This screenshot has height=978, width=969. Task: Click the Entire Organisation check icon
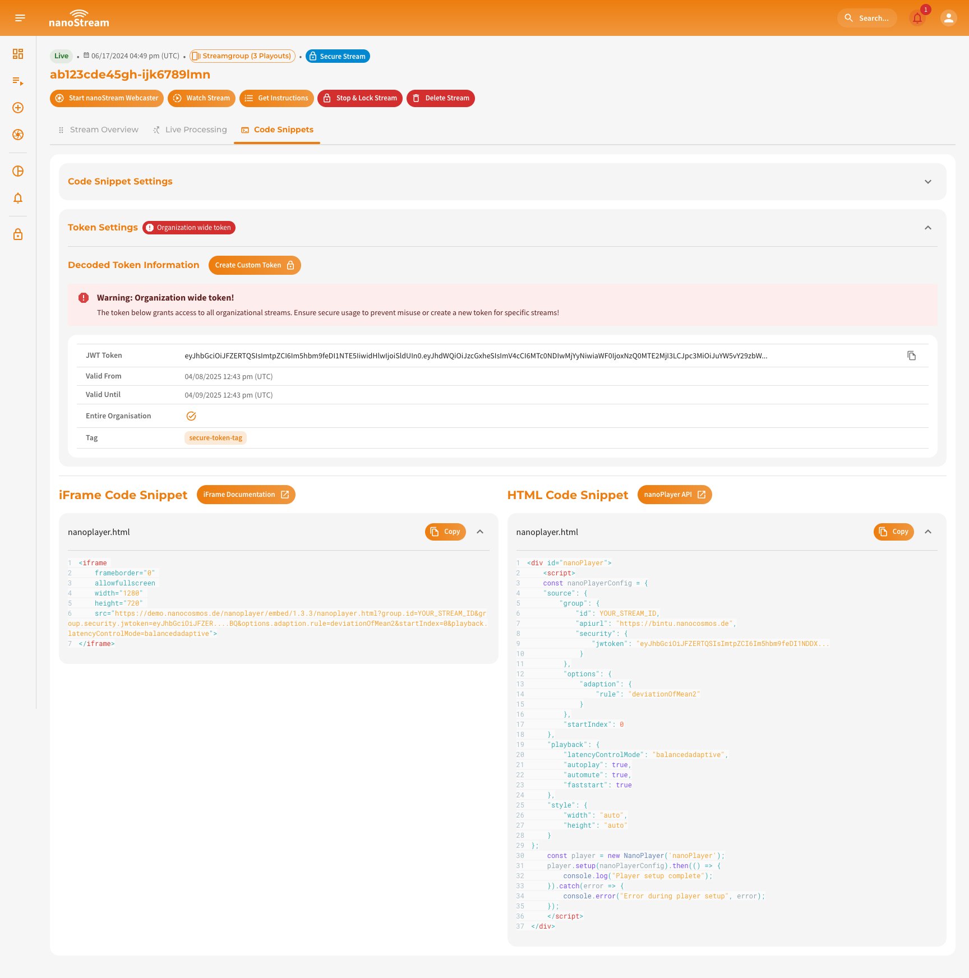[191, 416]
